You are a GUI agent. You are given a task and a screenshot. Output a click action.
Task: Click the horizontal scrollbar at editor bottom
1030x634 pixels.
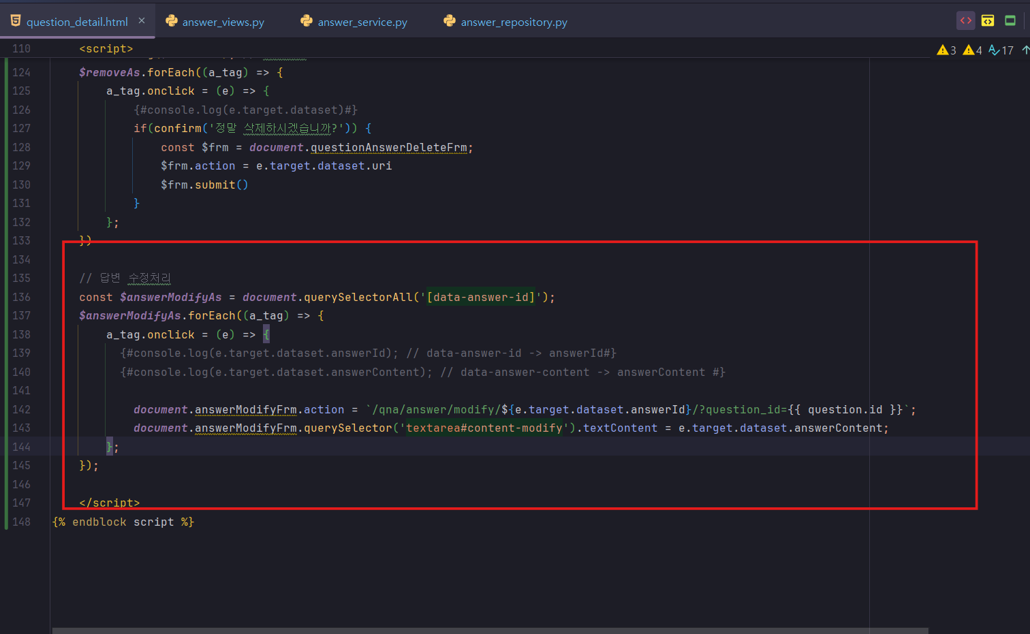click(x=490, y=631)
